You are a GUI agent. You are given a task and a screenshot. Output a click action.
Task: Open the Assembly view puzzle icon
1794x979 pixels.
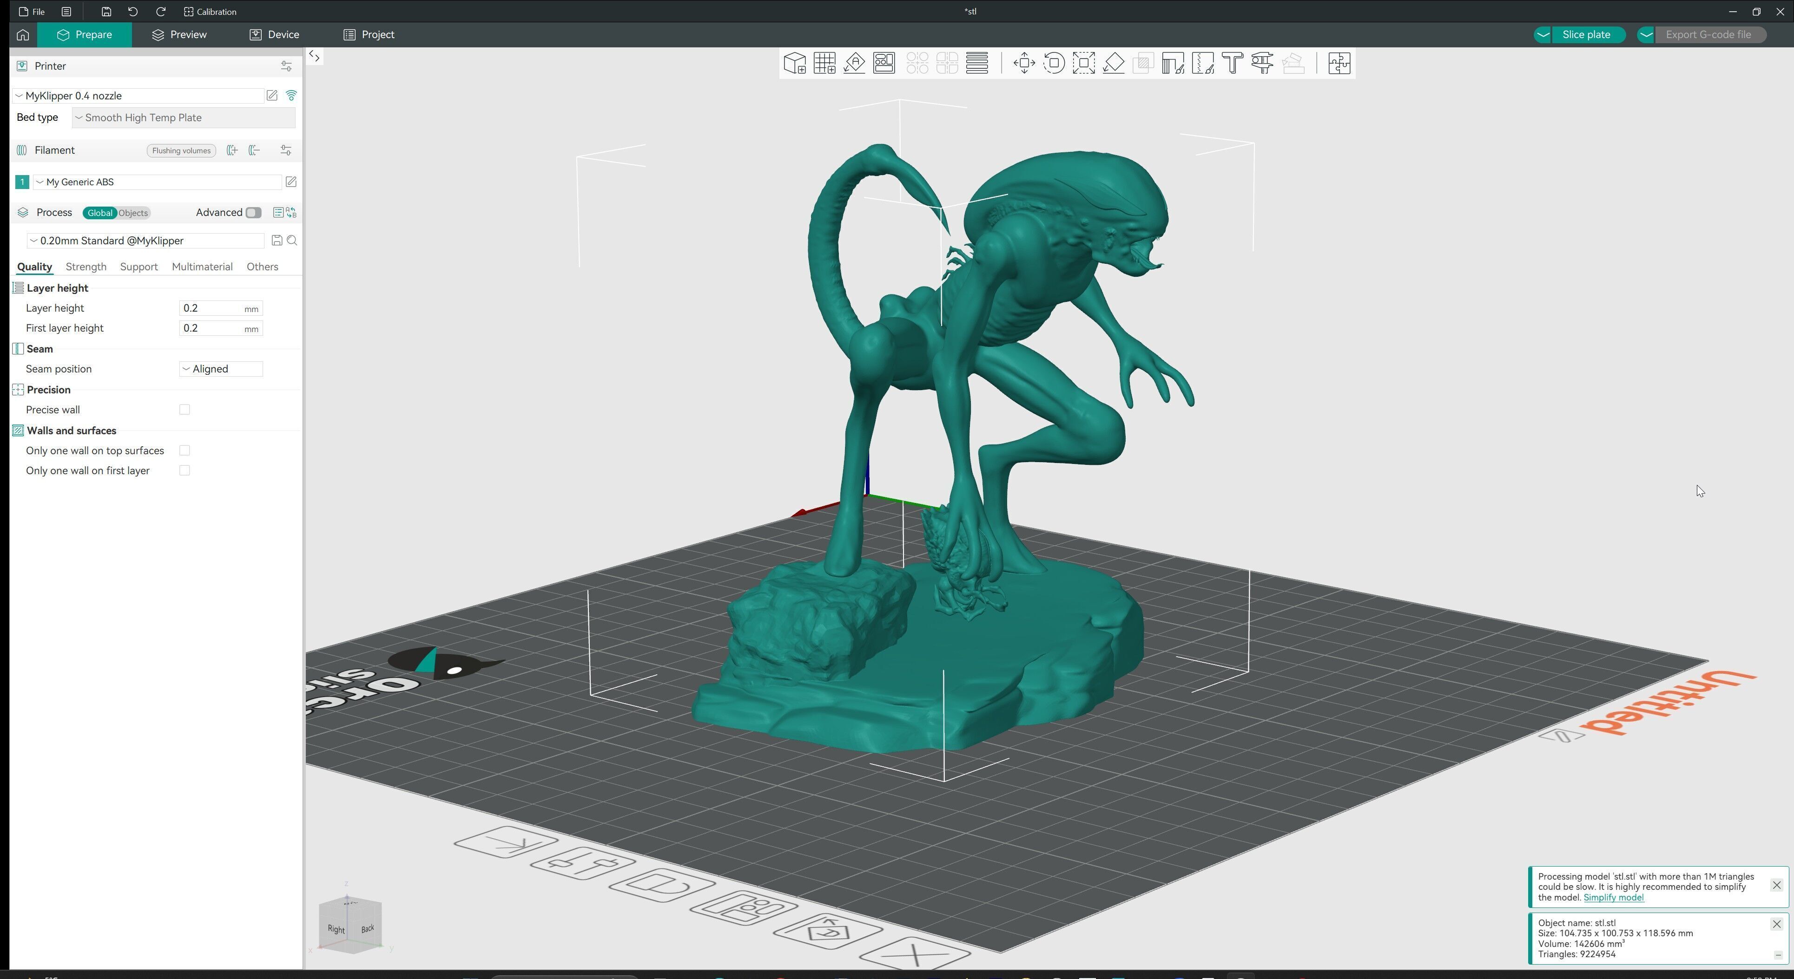tap(1339, 63)
